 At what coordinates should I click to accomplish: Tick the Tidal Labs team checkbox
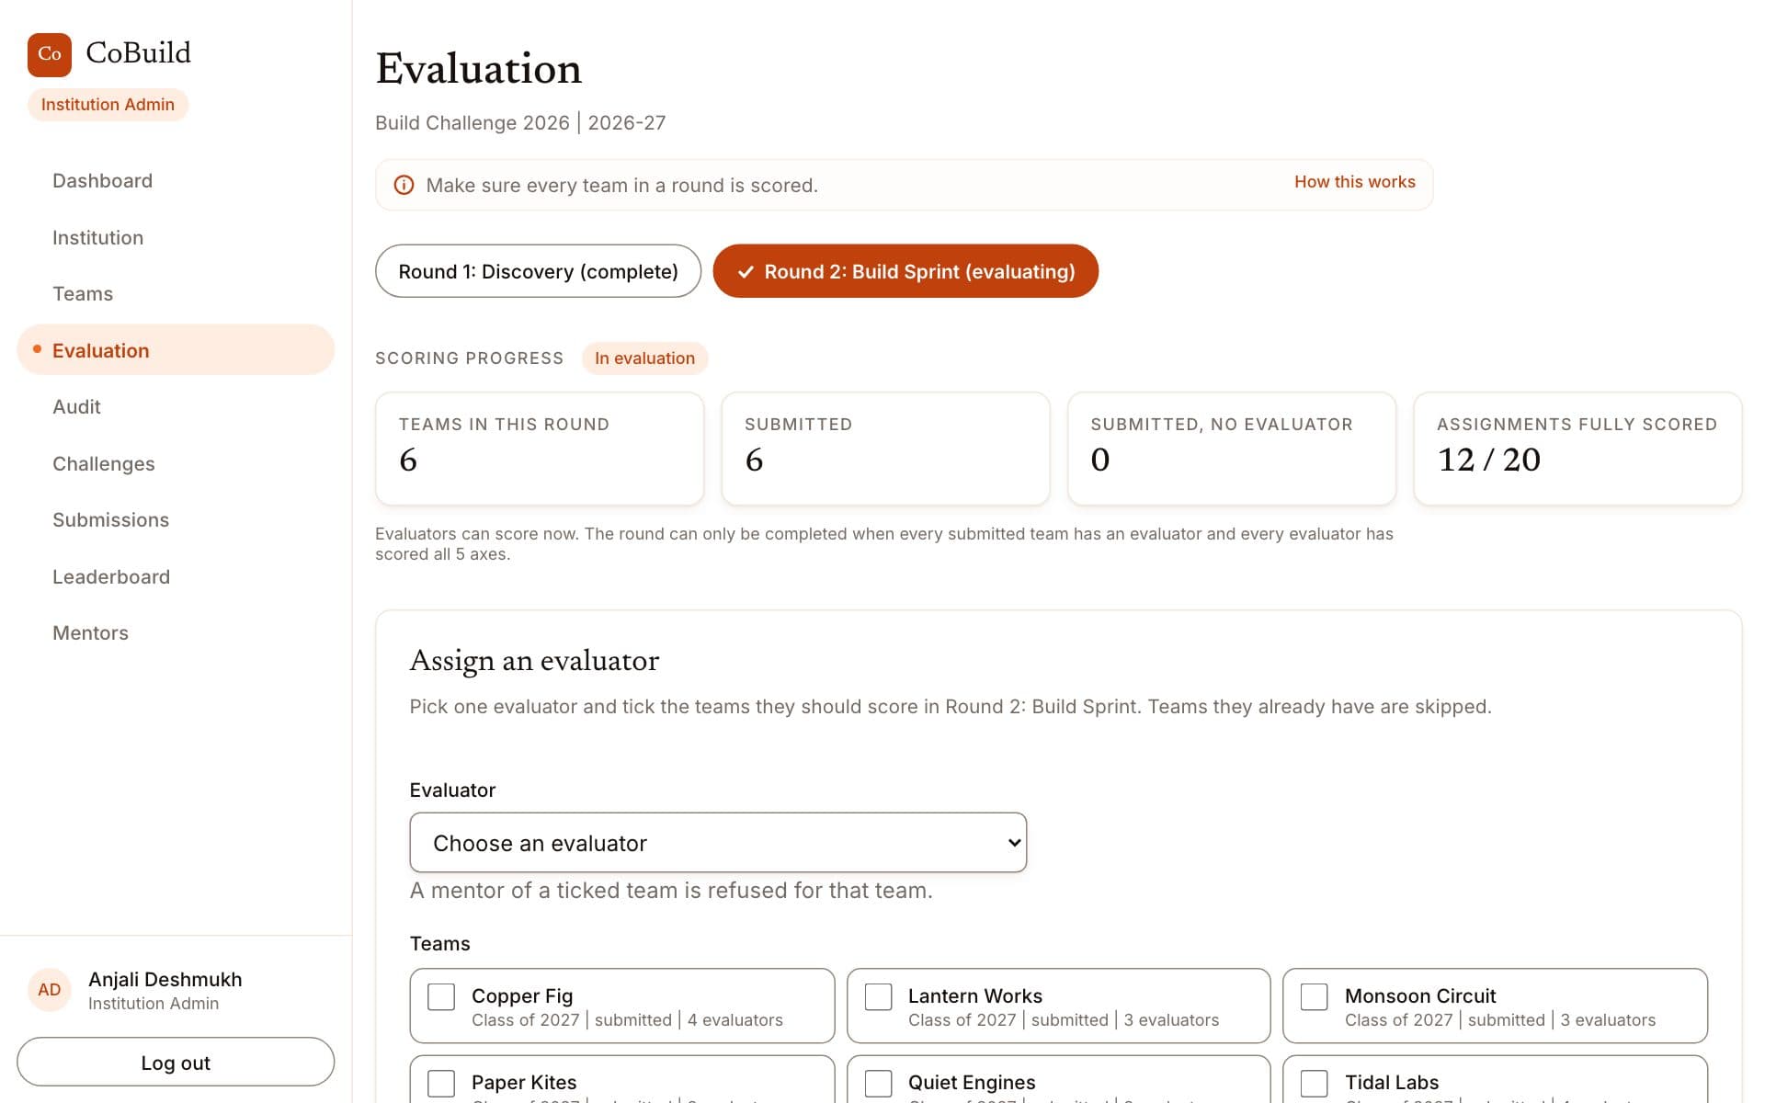pos(1315,1084)
